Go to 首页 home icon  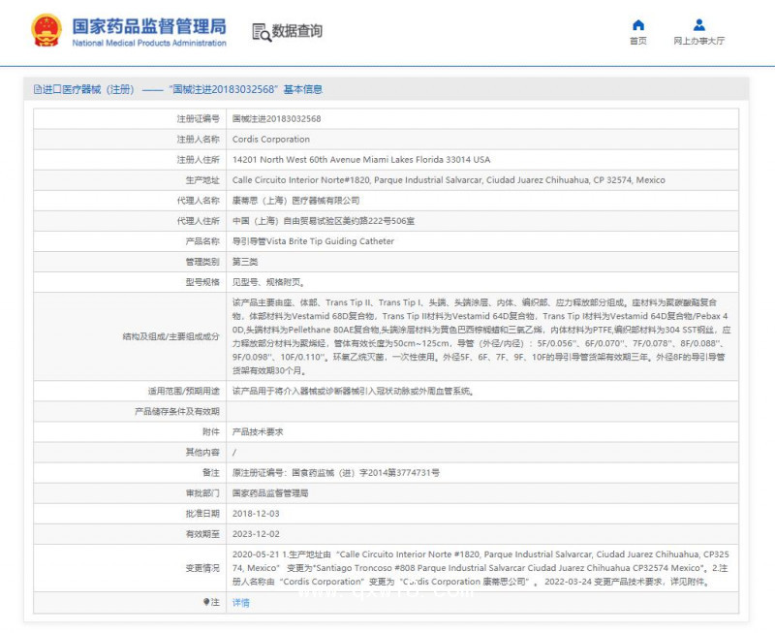638,25
